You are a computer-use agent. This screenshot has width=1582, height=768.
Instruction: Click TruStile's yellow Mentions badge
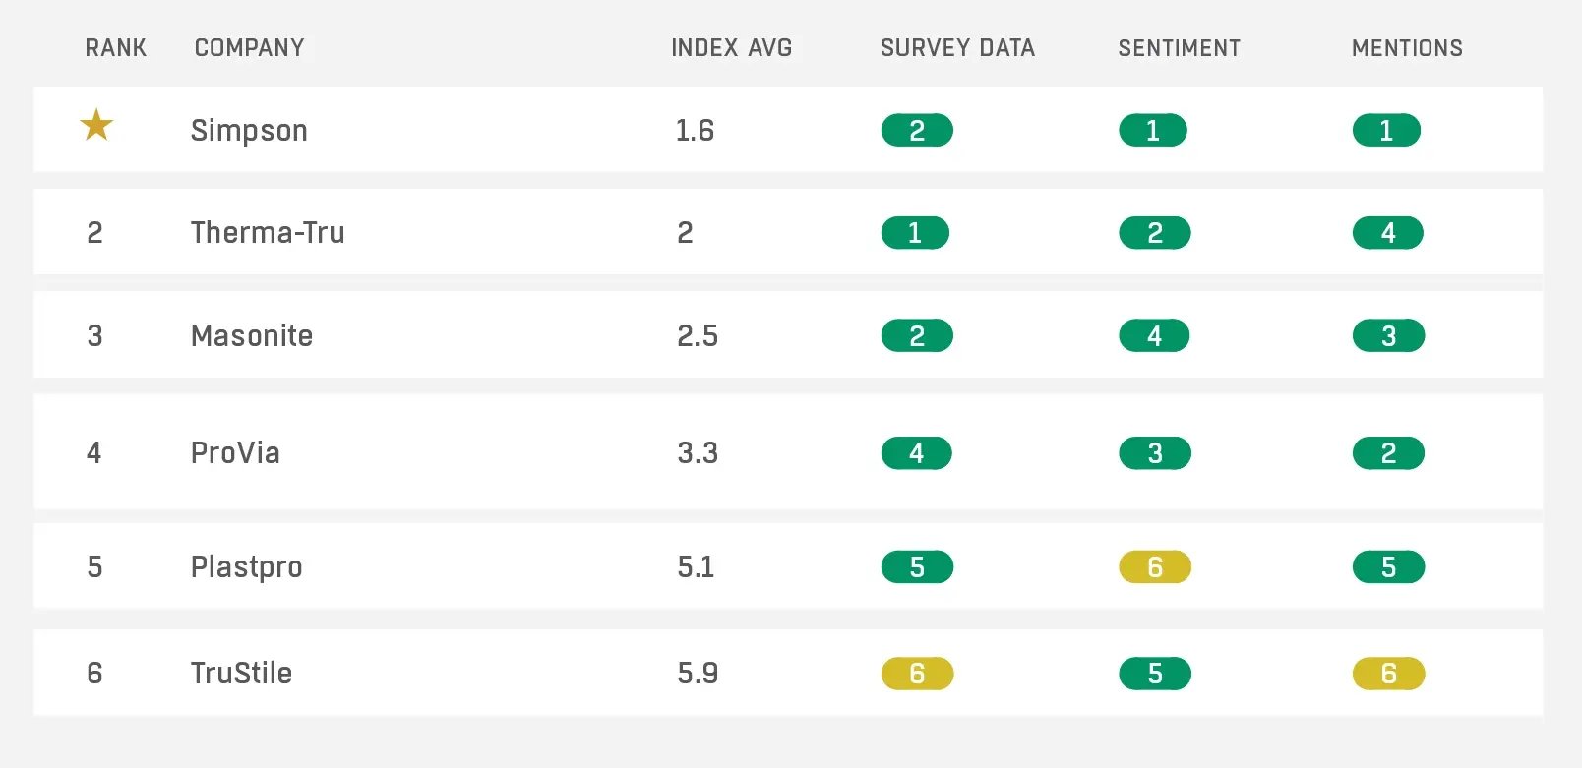click(1388, 674)
